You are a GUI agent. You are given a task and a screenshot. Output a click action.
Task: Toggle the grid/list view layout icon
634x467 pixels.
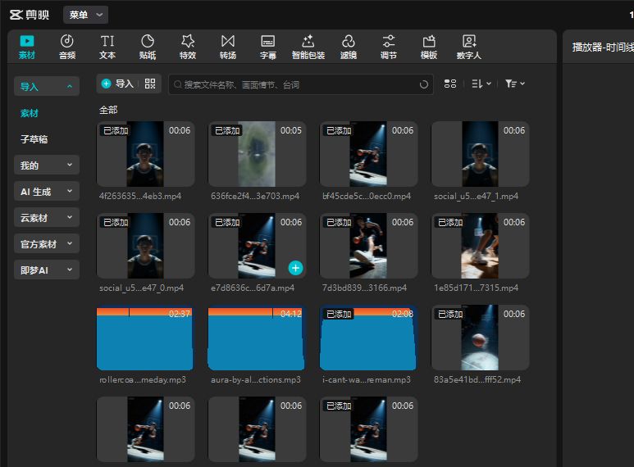[x=449, y=84]
